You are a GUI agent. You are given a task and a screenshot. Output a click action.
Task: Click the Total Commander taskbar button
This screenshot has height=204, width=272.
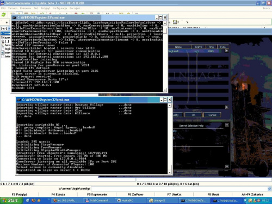pos(100,200)
